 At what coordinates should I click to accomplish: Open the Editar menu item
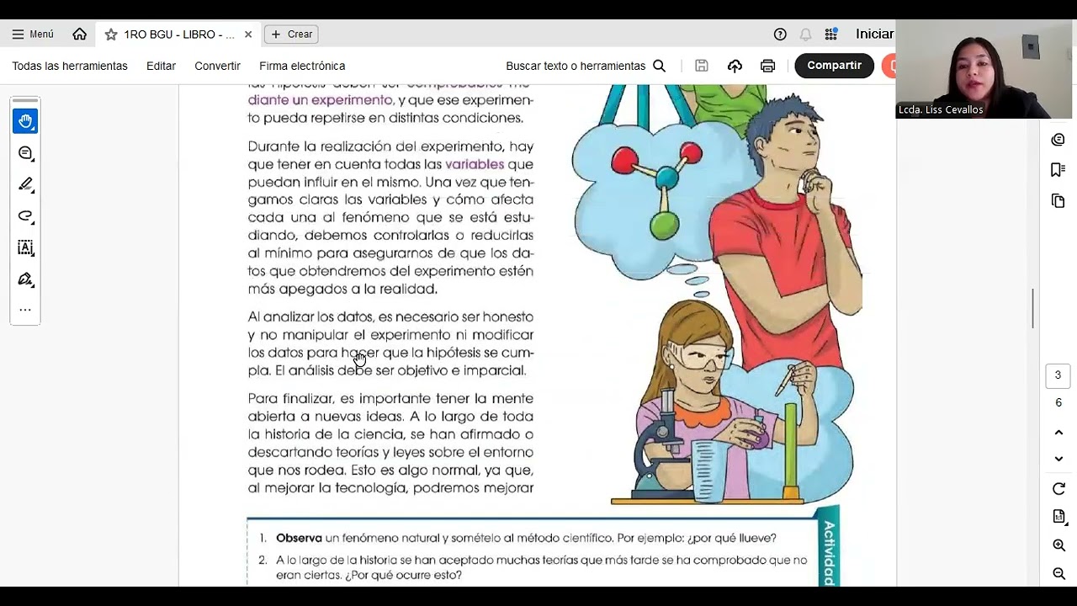161,66
